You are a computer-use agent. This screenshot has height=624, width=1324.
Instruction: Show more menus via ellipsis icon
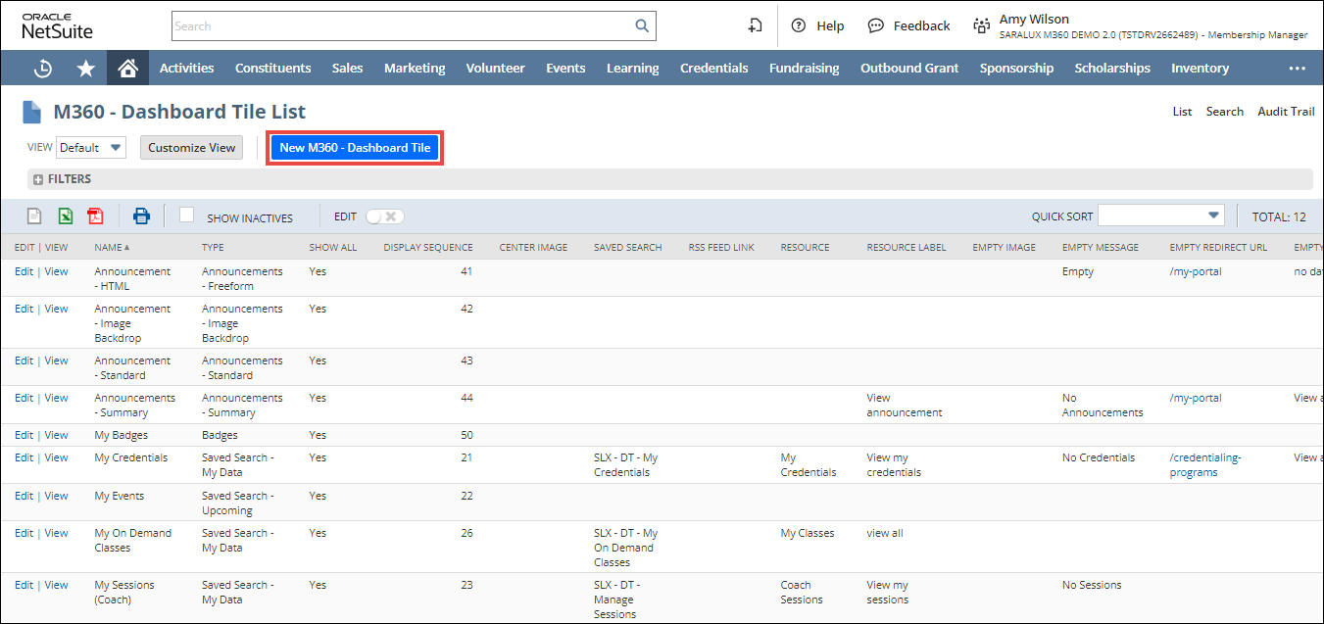[x=1298, y=69]
